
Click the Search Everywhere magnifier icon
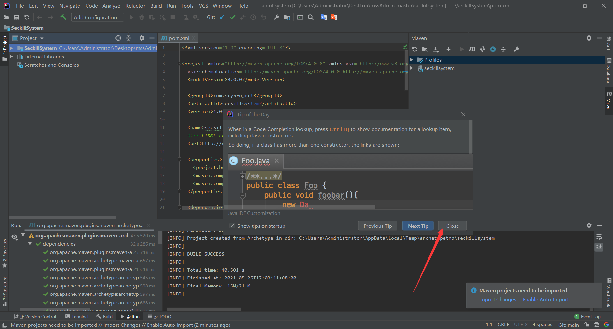tap(310, 17)
